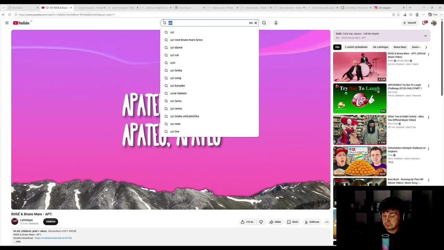Choose the 'apt rose bruno mars lyrics' suggestion
The image size is (444, 250).
[210, 40]
